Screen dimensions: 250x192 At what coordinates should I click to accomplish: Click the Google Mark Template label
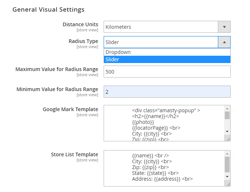(70, 109)
